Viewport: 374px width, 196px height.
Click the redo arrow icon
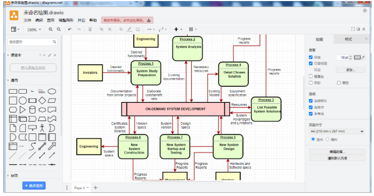[78, 29]
